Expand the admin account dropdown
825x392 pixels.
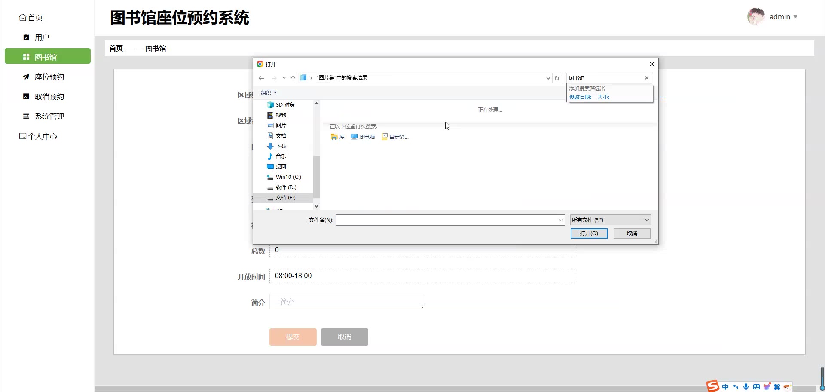tap(795, 17)
